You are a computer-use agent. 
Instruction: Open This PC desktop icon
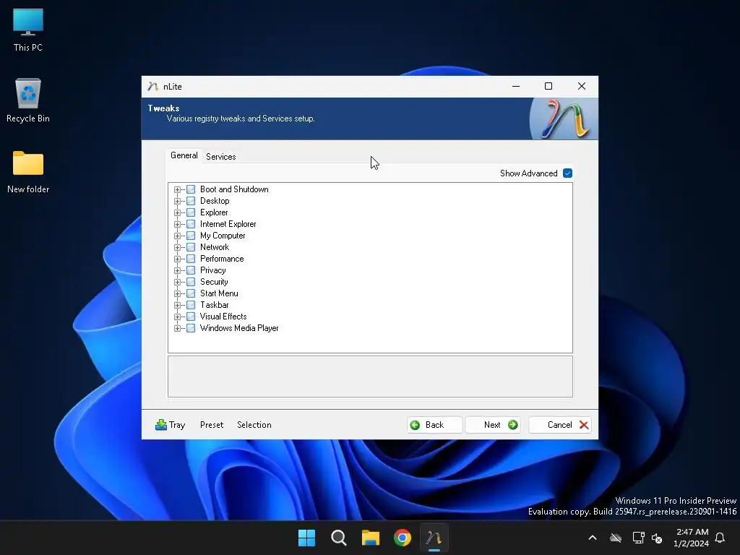[x=28, y=30]
